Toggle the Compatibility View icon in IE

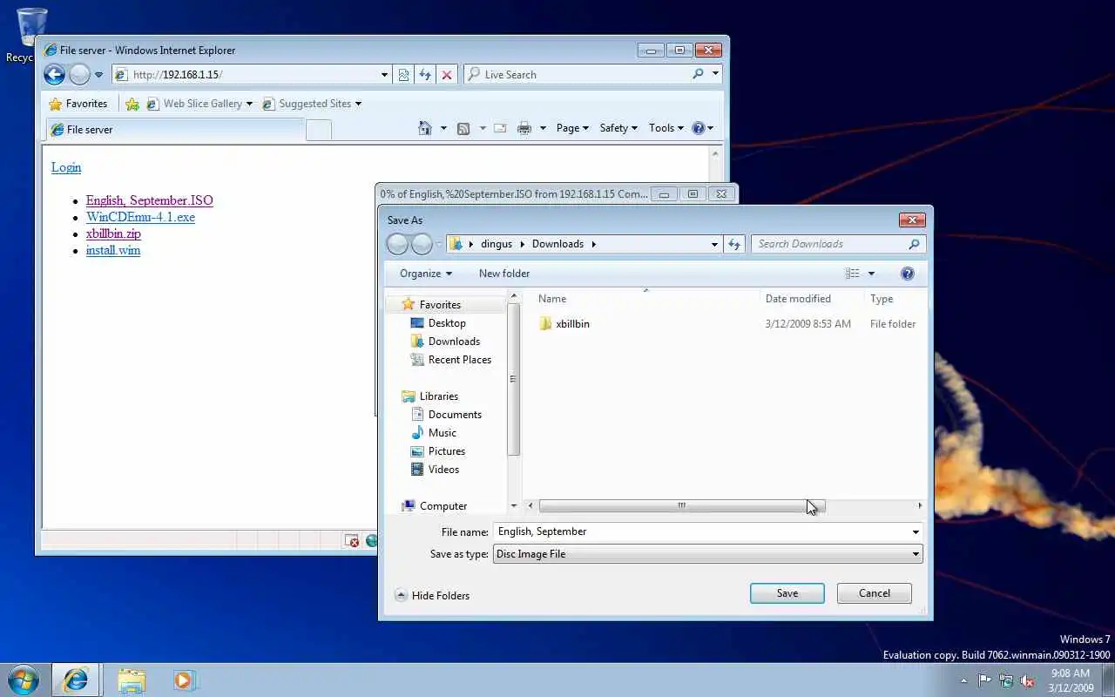coord(403,75)
